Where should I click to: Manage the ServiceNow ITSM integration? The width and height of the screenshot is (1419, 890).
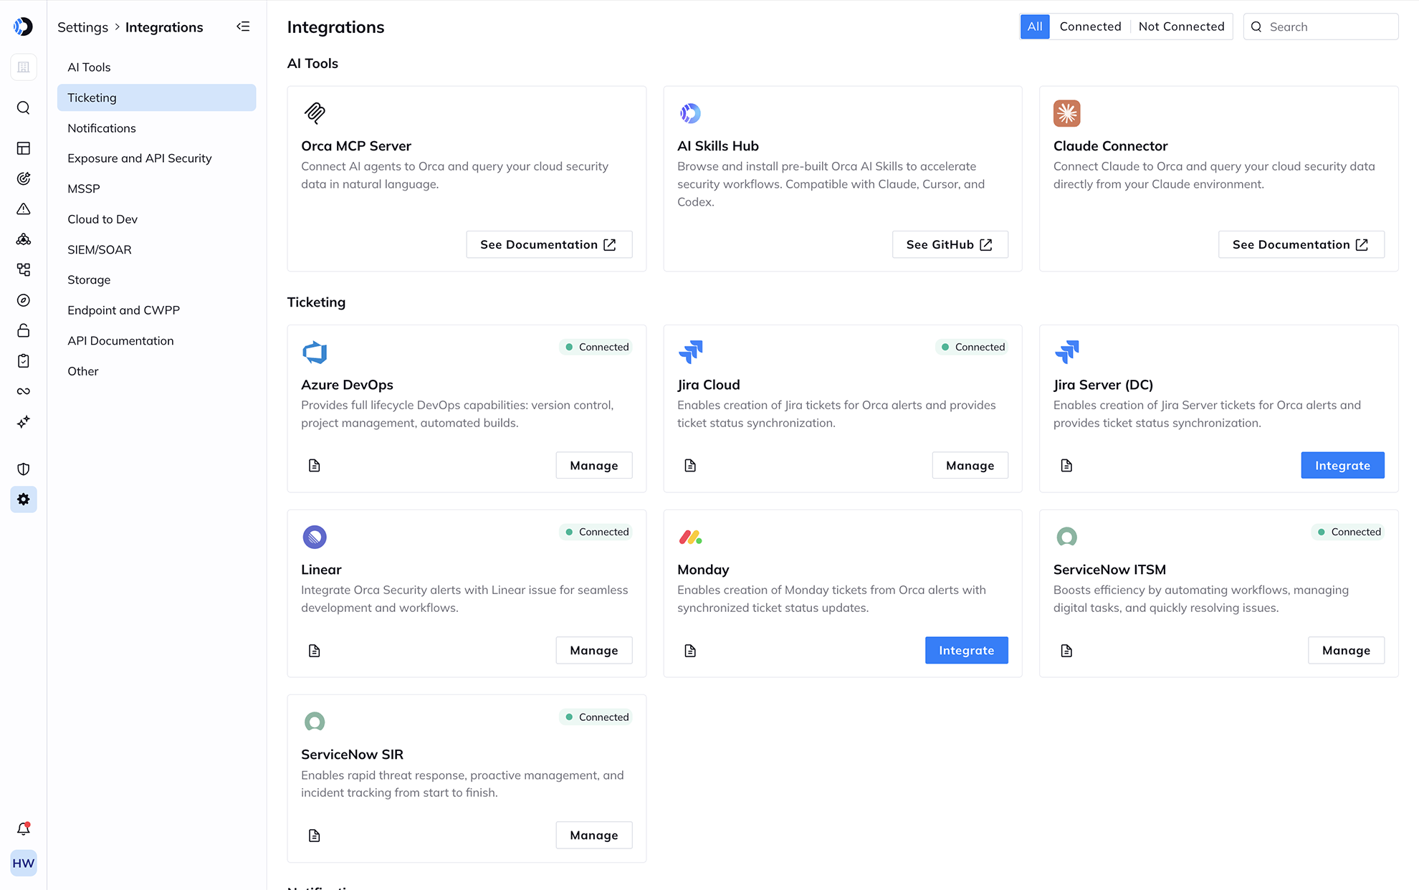(x=1346, y=650)
